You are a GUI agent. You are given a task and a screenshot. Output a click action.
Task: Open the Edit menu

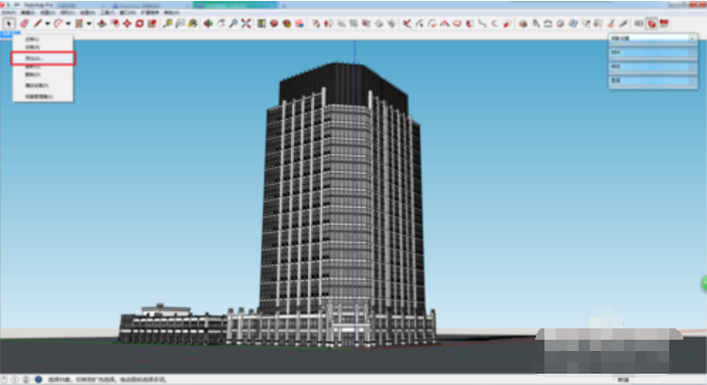point(28,12)
